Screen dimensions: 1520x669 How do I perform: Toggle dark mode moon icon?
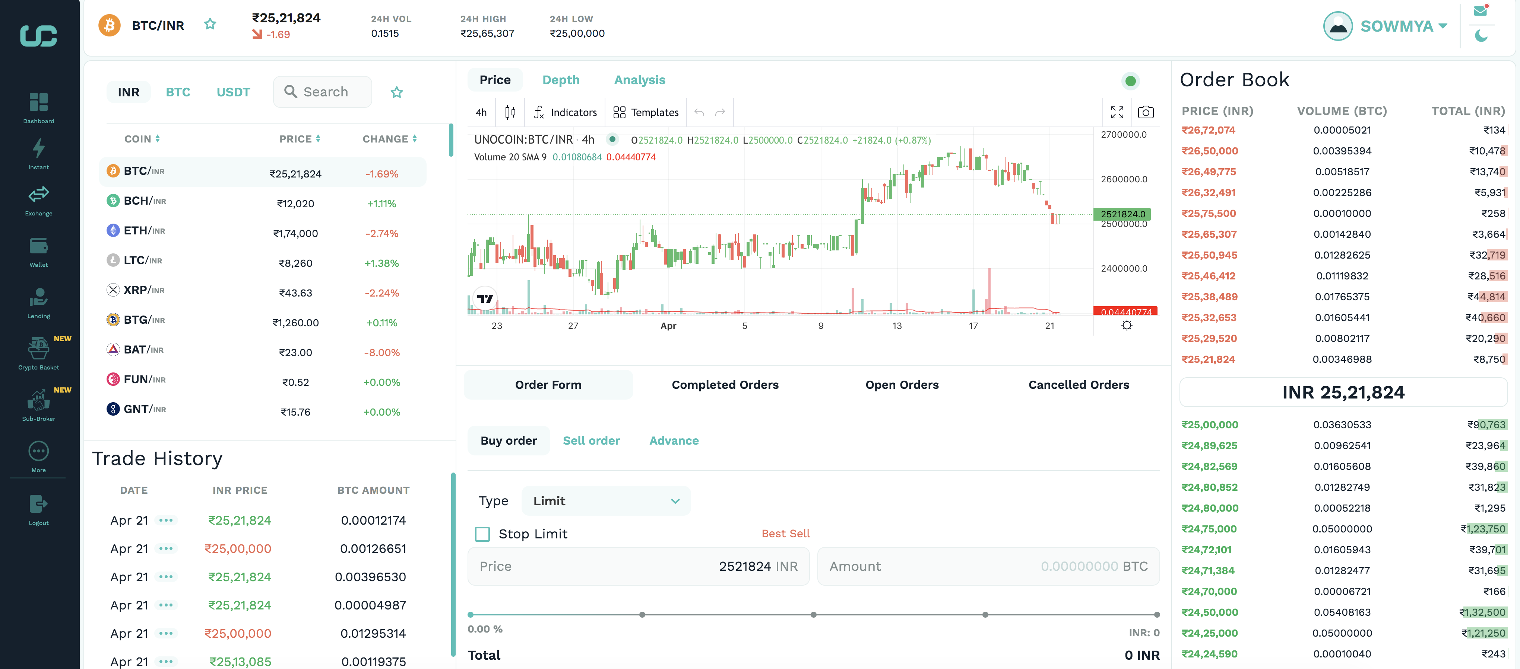pos(1481,36)
